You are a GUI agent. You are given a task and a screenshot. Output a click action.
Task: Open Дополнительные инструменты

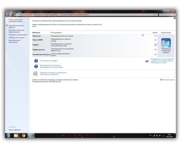tap(14, 41)
